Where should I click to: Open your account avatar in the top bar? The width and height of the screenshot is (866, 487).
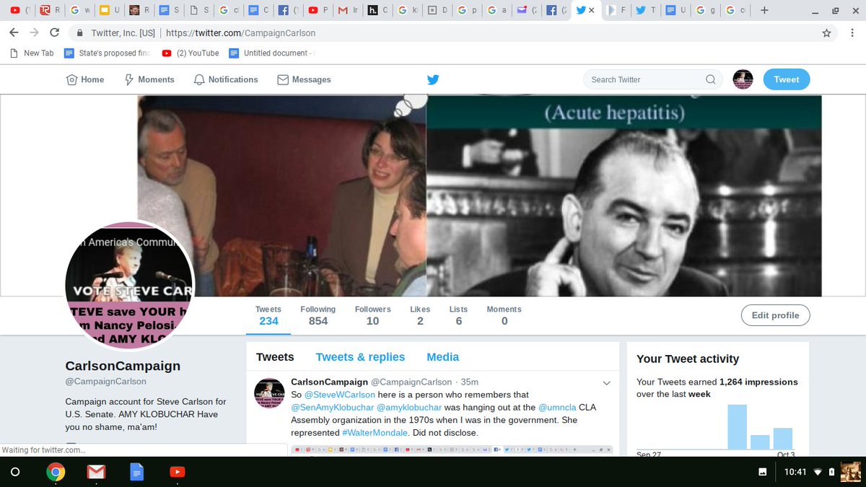743,79
